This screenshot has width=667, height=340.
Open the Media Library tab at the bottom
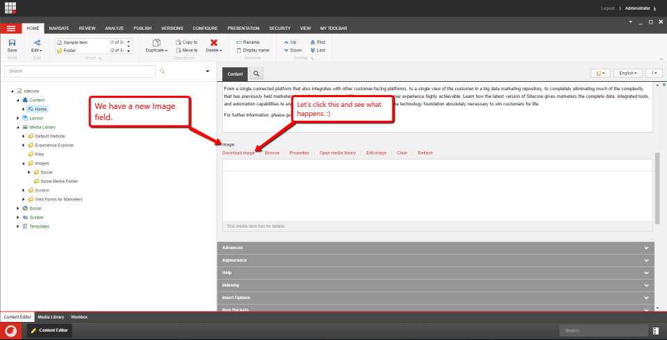coord(50,316)
